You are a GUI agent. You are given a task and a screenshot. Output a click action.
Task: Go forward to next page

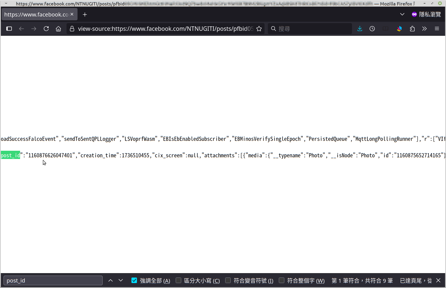tap(34, 29)
